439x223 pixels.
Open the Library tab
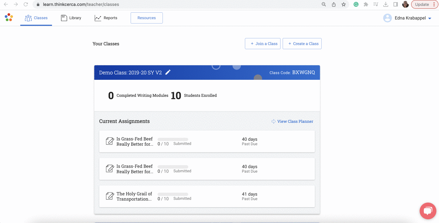click(71, 18)
